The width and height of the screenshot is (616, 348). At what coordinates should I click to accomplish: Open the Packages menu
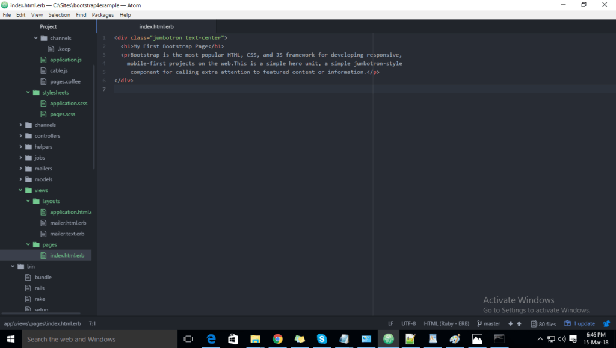pyautogui.click(x=102, y=15)
